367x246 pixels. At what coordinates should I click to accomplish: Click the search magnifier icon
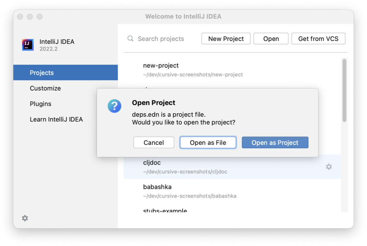pyautogui.click(x=130, y=39)
